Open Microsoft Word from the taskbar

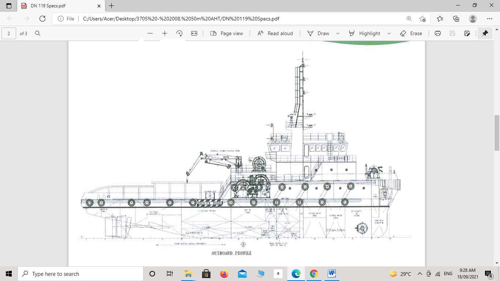[x=332, y=274]
